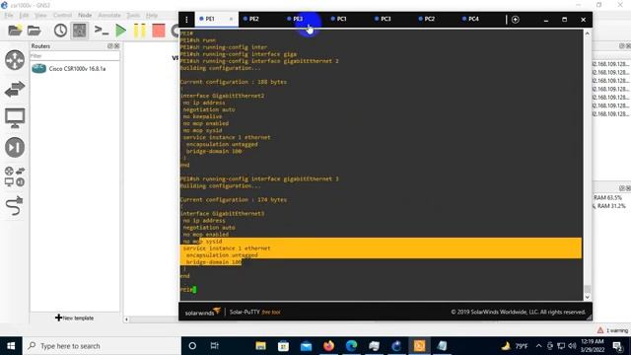631x355 pixels.
Task: Click the 1 warning indicator in status bar
Action: [x=612, y=330]
